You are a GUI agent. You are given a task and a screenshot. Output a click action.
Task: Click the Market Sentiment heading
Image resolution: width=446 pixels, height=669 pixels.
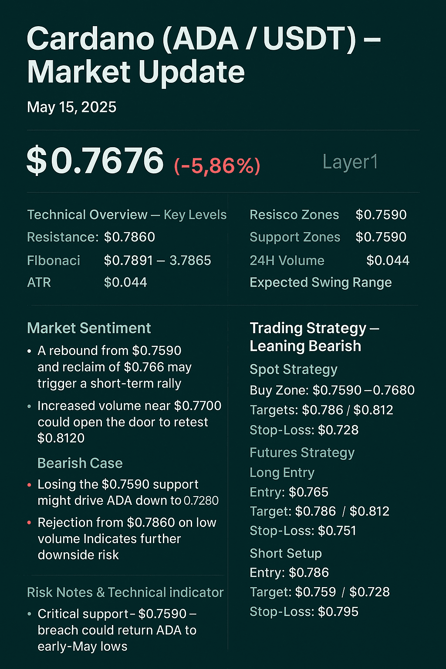[89, 328]
